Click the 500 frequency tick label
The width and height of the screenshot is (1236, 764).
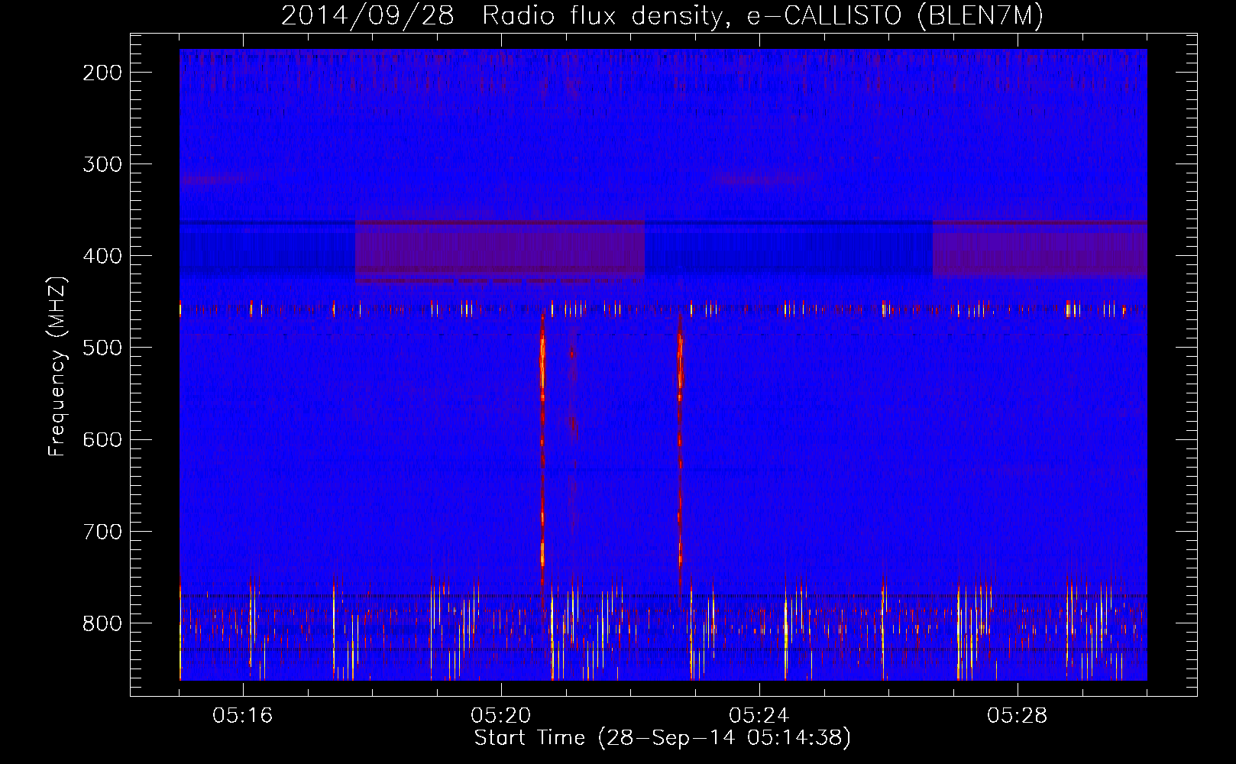point(102,348)
